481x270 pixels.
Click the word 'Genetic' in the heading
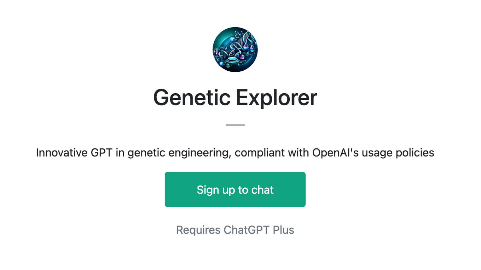tap(192, 98)
